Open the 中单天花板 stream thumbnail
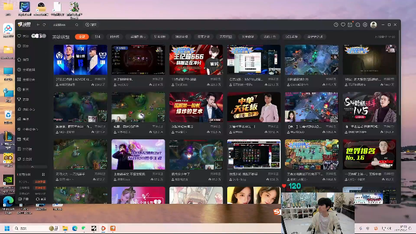The image size is (416, 234). [254, 107]
